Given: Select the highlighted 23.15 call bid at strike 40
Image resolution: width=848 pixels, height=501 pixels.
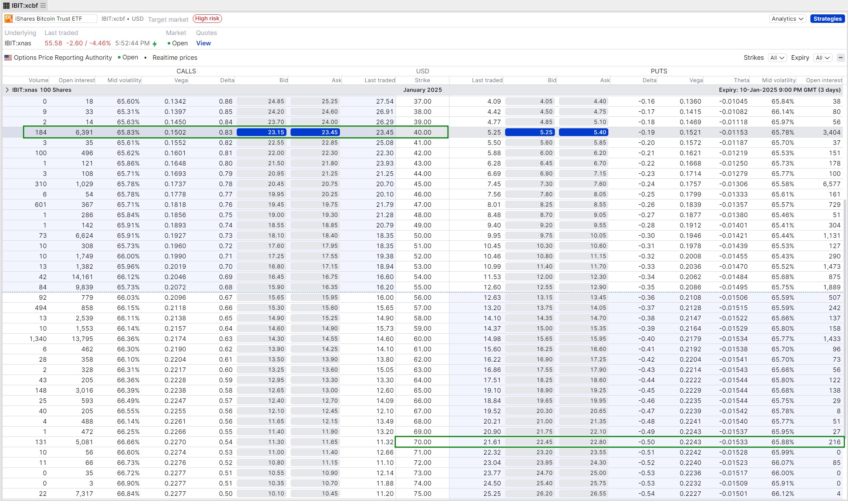Looking at the screenshot, I should 261,132.
